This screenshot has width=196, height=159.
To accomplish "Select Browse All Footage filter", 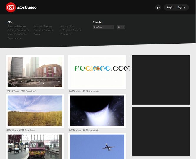I will click(x=16, y=26).
